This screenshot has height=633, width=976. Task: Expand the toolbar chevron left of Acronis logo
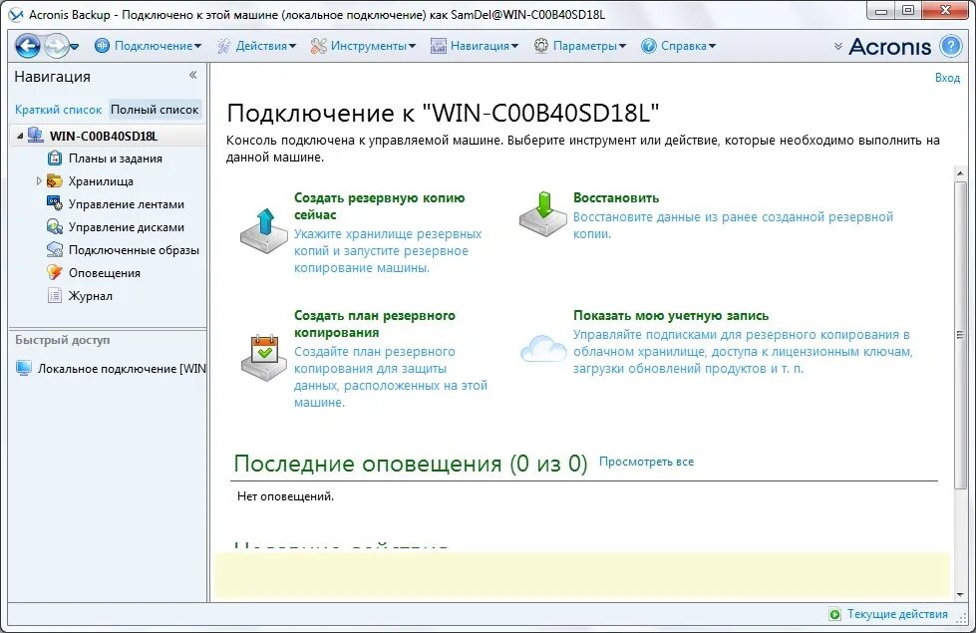pyautogui.click(x=837, y=47)
